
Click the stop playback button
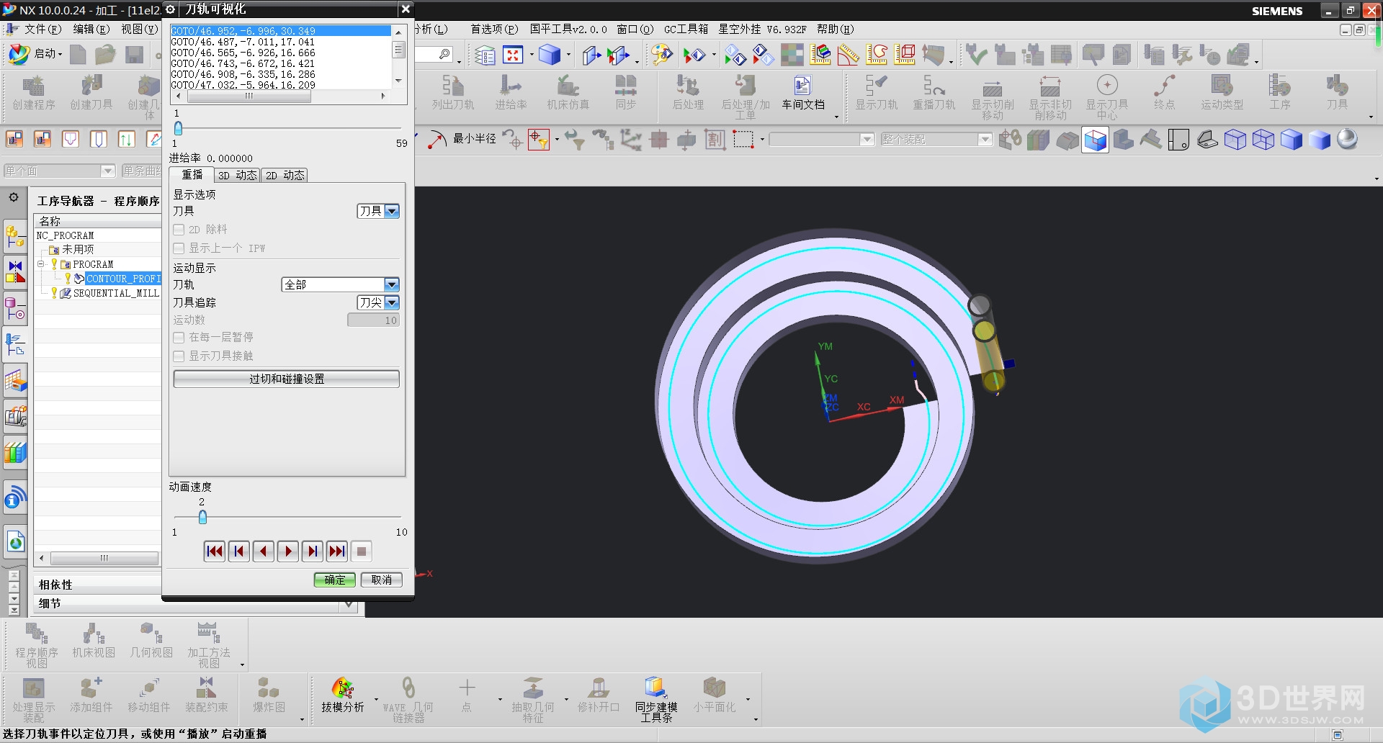point(362,551)
